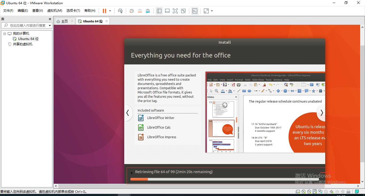Click the LibreOffice Impress screenshot image
This screenshot has width=365, height=196.
point(265,112)
